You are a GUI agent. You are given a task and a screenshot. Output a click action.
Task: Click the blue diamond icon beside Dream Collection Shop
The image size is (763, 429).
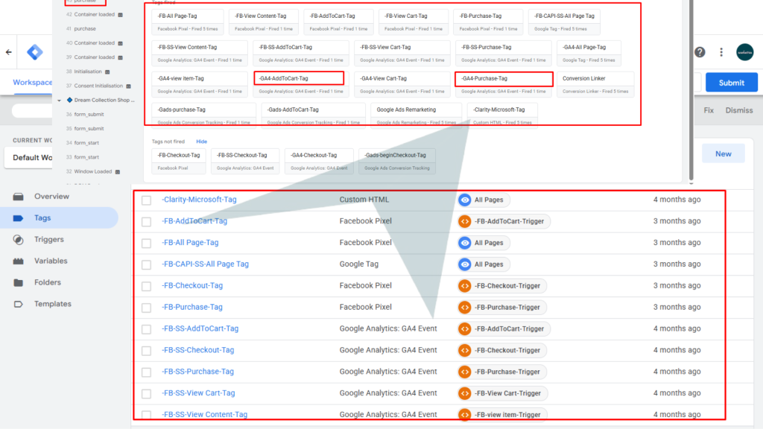click(69, 101)
